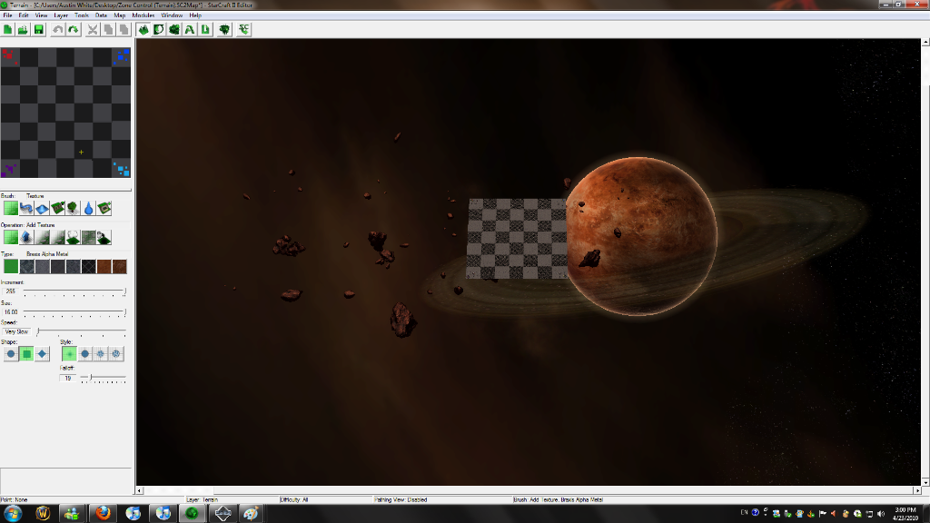The height and width of the screenshot is (523, 930).
Task: Click the horizontal scrollbar left arrow
Action: coord(139,490)
